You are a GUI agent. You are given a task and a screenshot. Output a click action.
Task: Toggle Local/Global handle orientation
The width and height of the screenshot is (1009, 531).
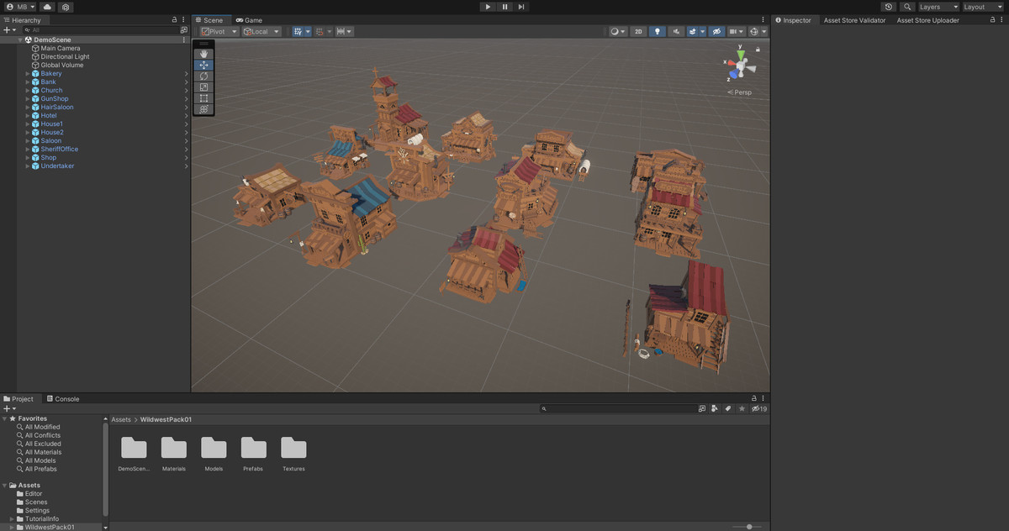point(259,31)
